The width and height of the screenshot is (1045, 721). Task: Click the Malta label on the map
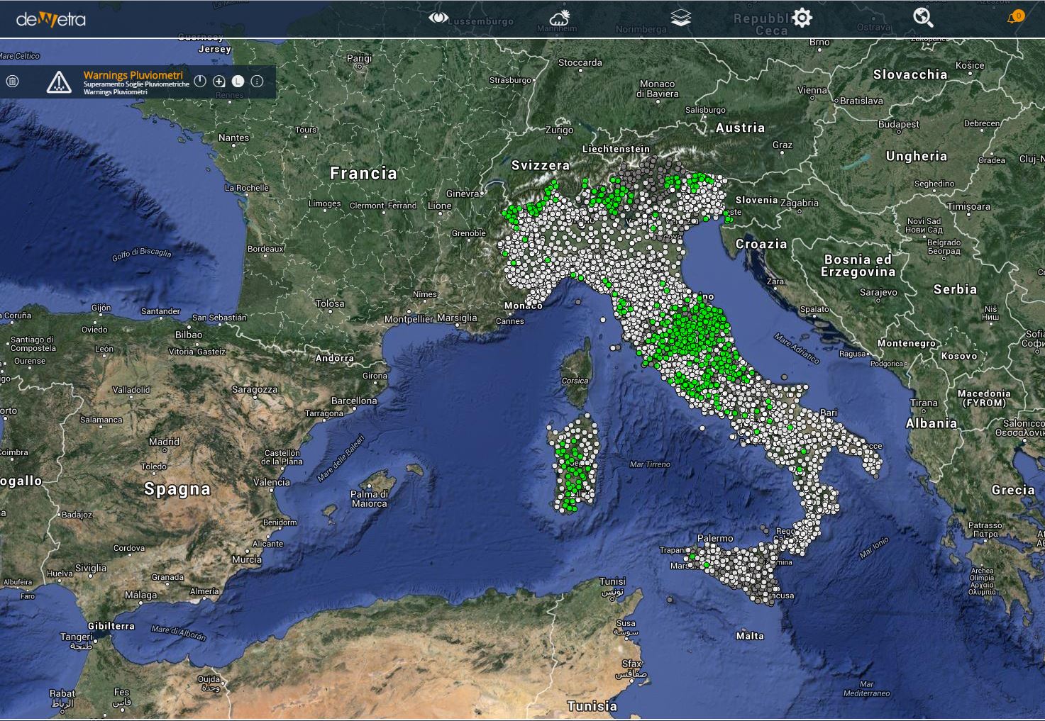click(750, 636)
